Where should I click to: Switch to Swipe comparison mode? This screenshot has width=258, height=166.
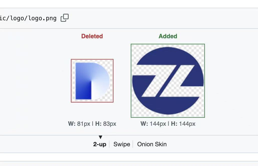pos(122,144)
